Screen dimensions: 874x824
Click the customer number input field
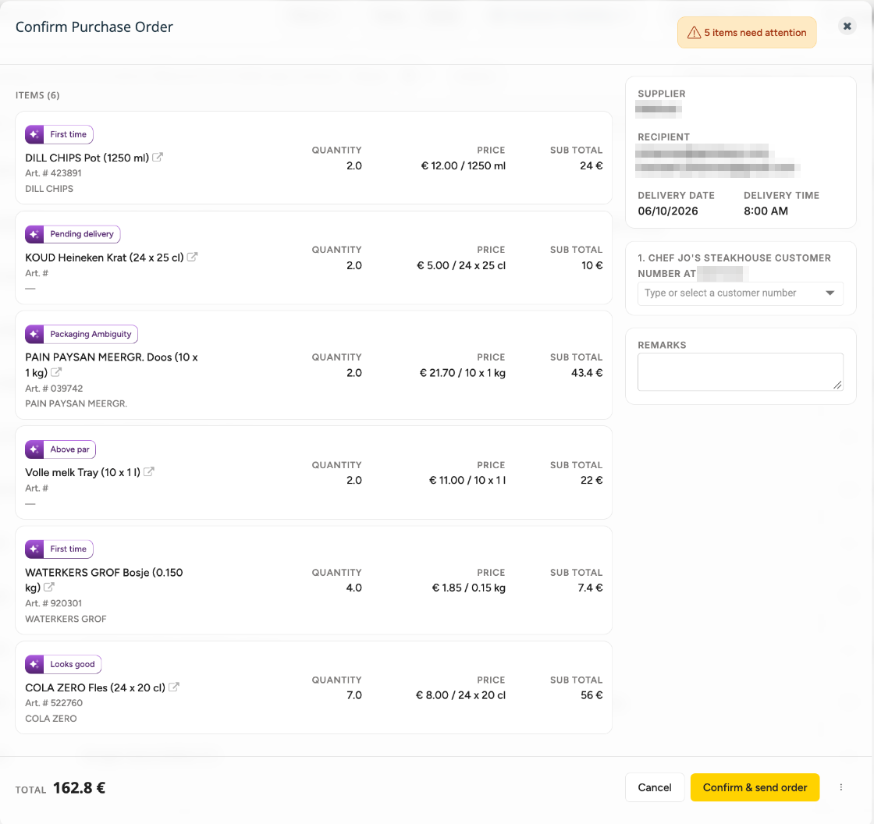coord(741,293)
